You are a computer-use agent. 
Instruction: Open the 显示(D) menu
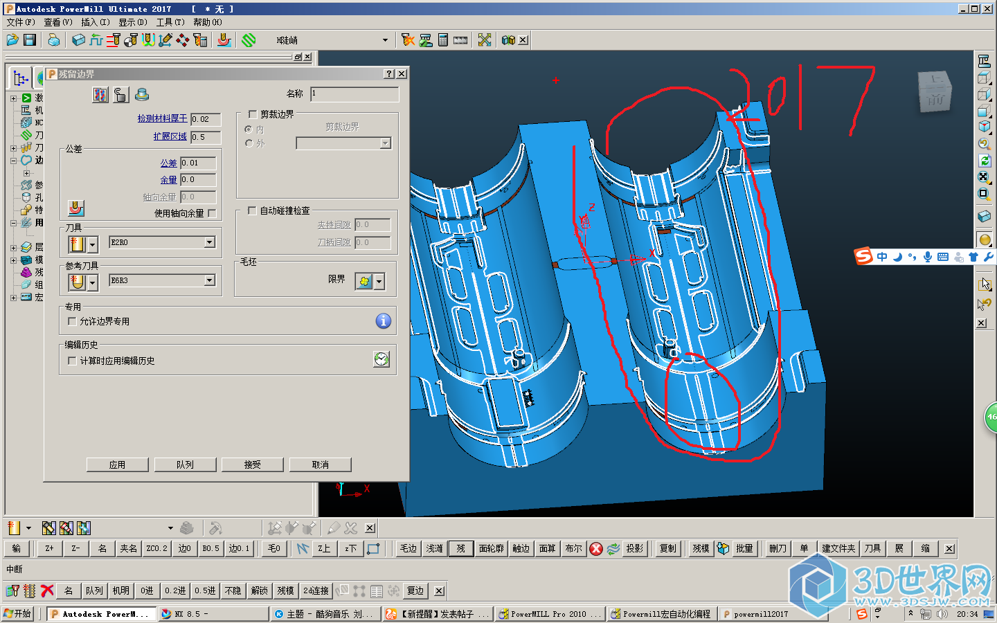(133, 22)
